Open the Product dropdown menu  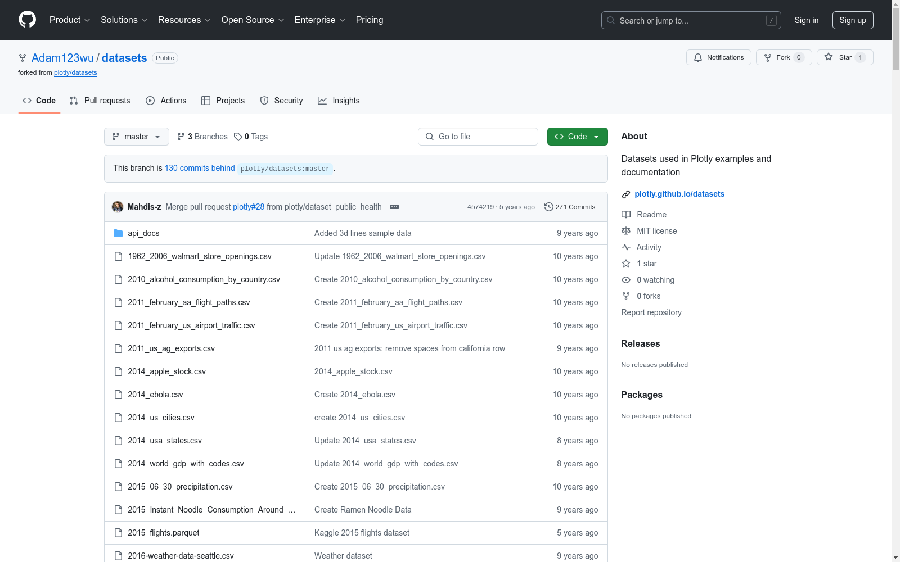pyautogui.click(x=70, y=20)
